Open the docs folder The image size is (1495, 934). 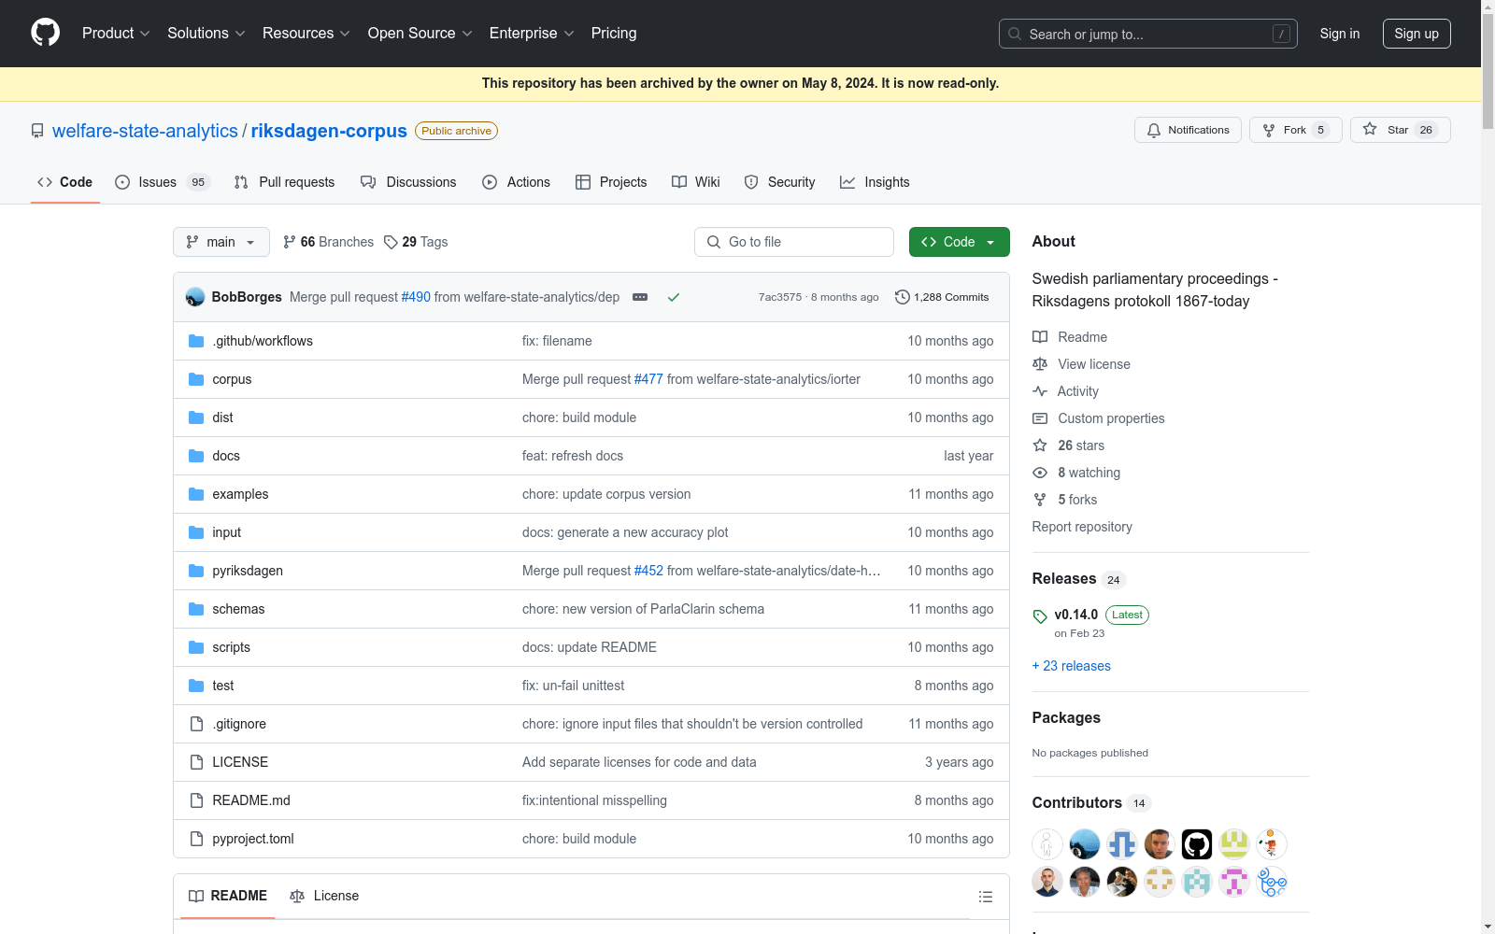[226, 456]
